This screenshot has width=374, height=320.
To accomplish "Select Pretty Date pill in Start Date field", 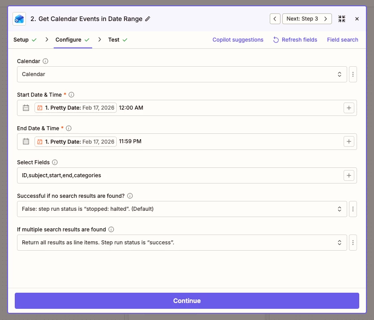I will (x=76, y=107).
